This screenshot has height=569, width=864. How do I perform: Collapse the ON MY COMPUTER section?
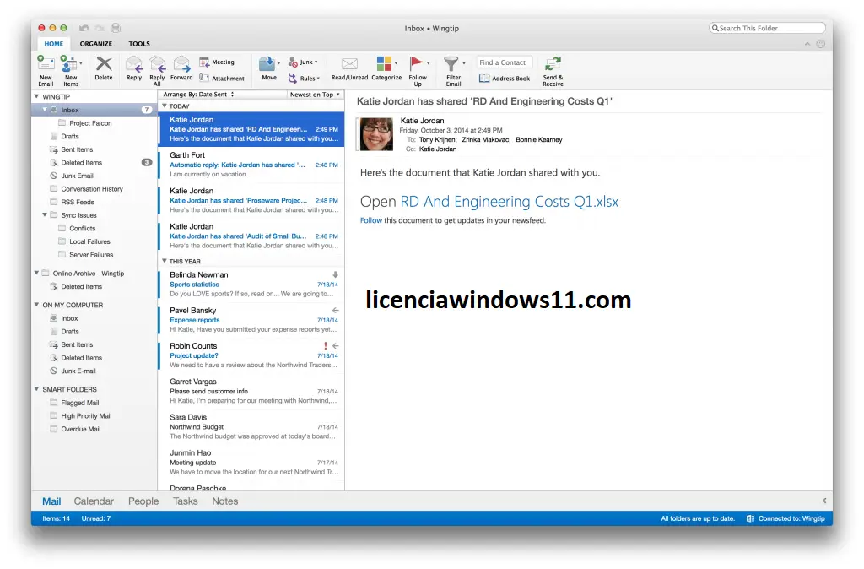pyautogui.click(x=36, y=305)
